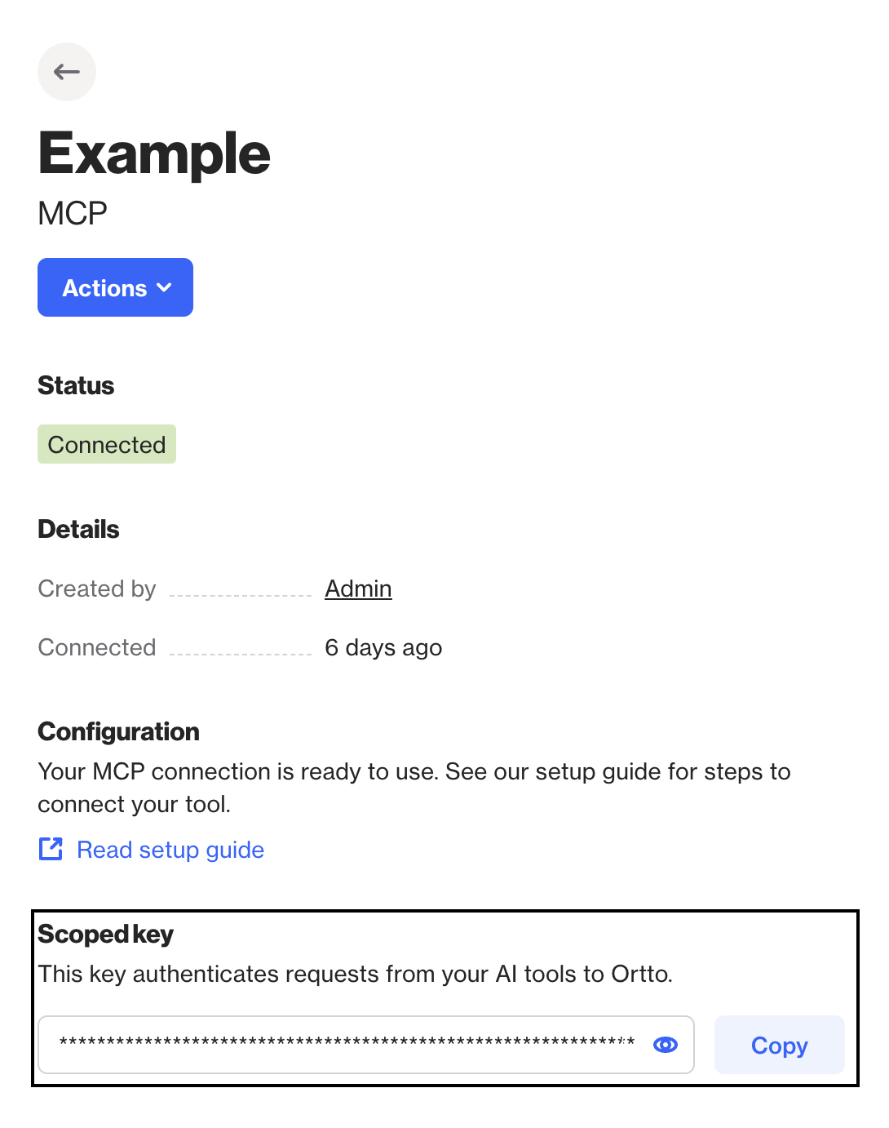Select the MCP subtitle text
The width and height of the screenshot is (889, 1128).
73,213
